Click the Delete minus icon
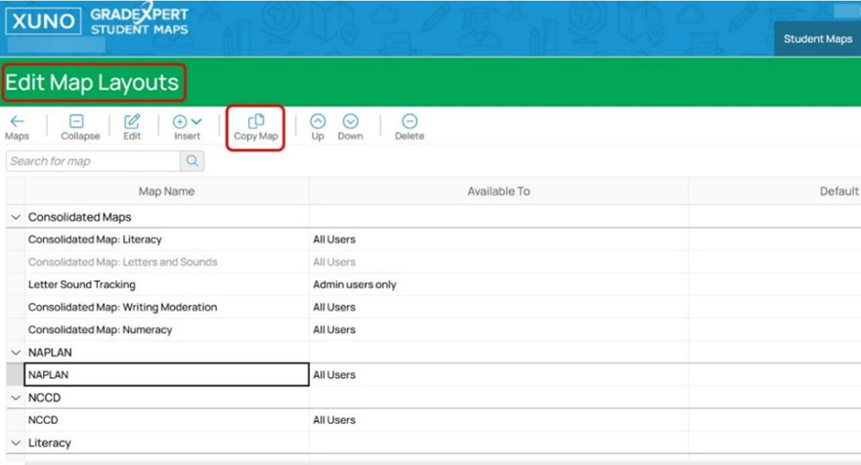 [409, 122]
